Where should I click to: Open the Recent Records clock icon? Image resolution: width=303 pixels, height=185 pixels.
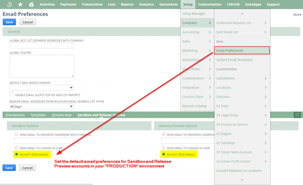click(x=9, y=4)
